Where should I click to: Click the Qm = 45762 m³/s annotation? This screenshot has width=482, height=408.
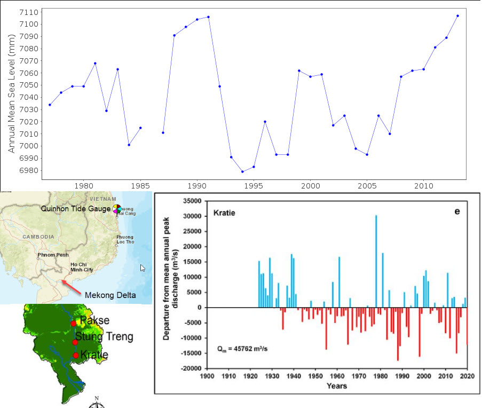pos(242,349)
